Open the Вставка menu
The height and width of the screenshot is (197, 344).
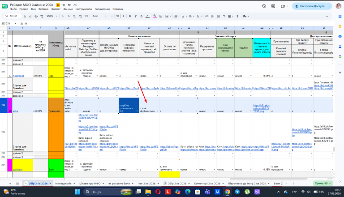pyautogui.click(x=43, y=9)
